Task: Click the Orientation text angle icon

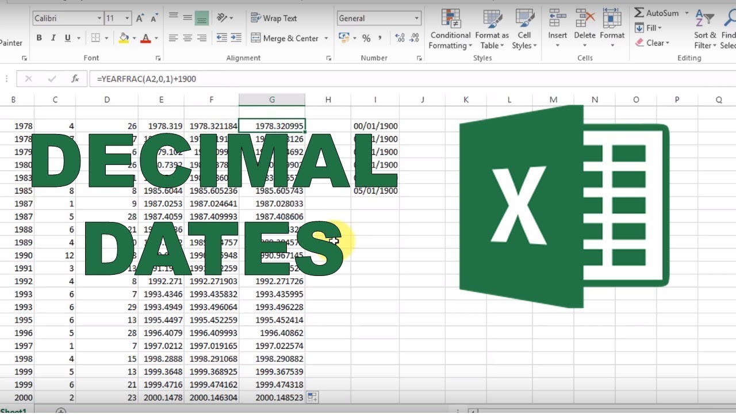Action: (x=225, y=18)
